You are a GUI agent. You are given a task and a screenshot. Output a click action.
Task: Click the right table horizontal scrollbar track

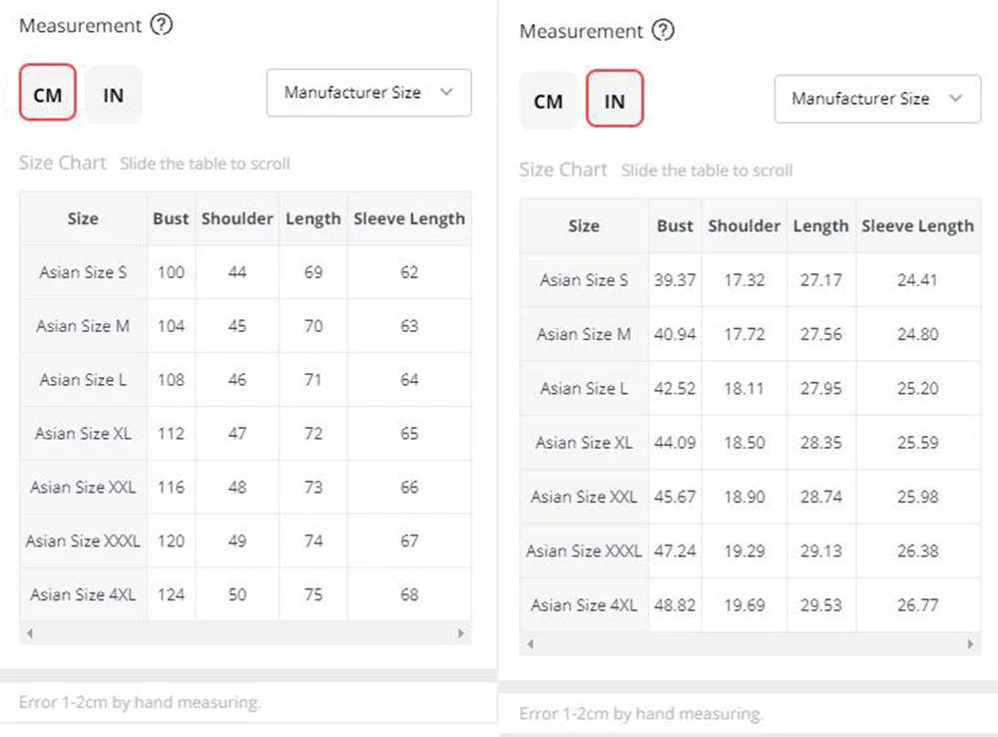pos(749,644)
